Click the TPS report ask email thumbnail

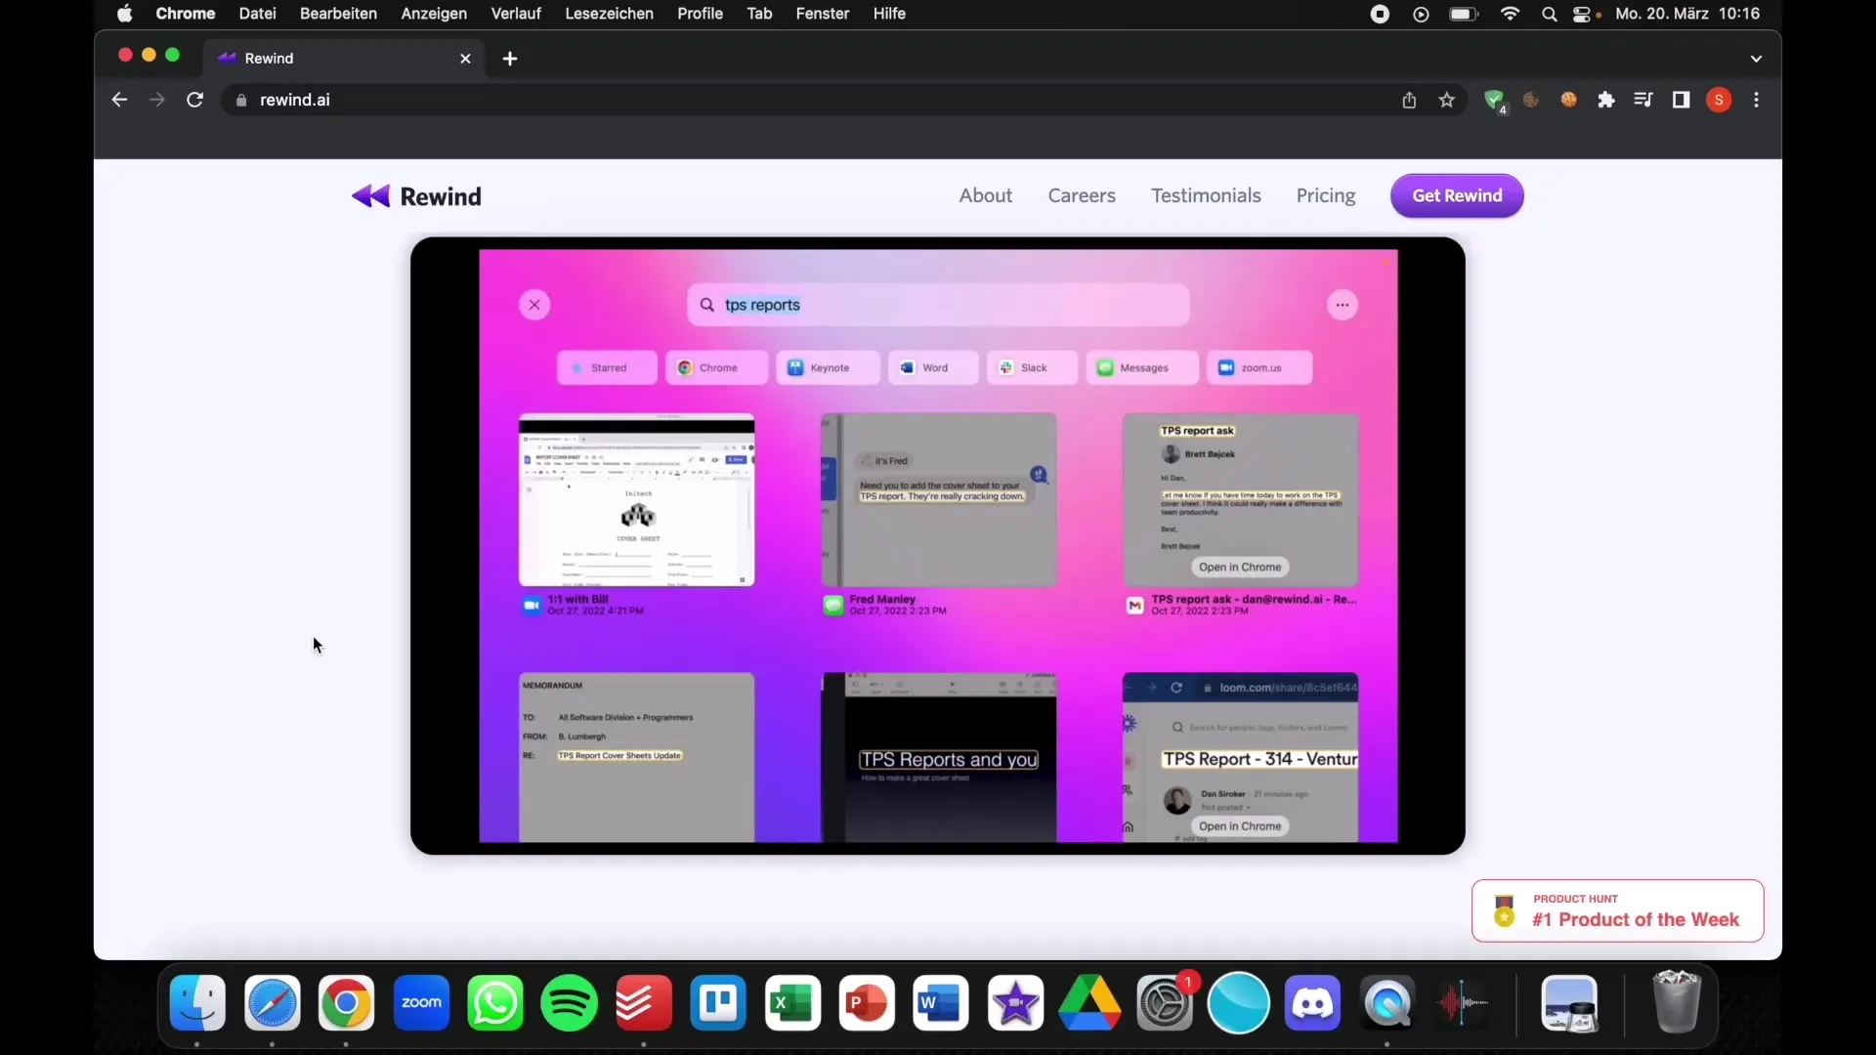1241,502
